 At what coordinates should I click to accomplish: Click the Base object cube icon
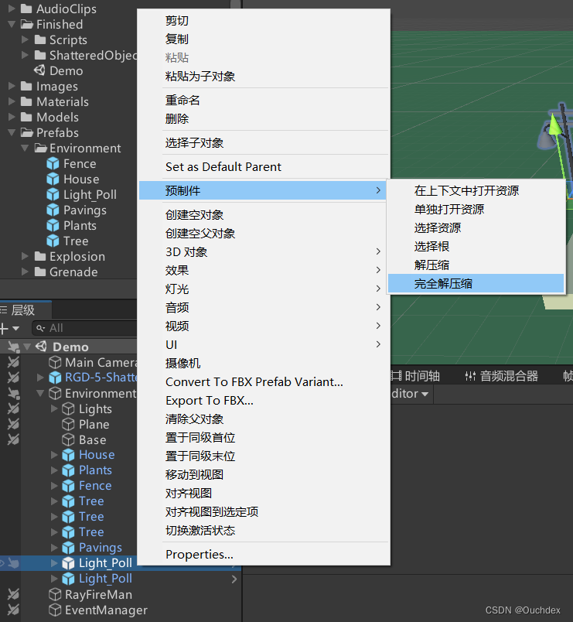tap(68, 440)
